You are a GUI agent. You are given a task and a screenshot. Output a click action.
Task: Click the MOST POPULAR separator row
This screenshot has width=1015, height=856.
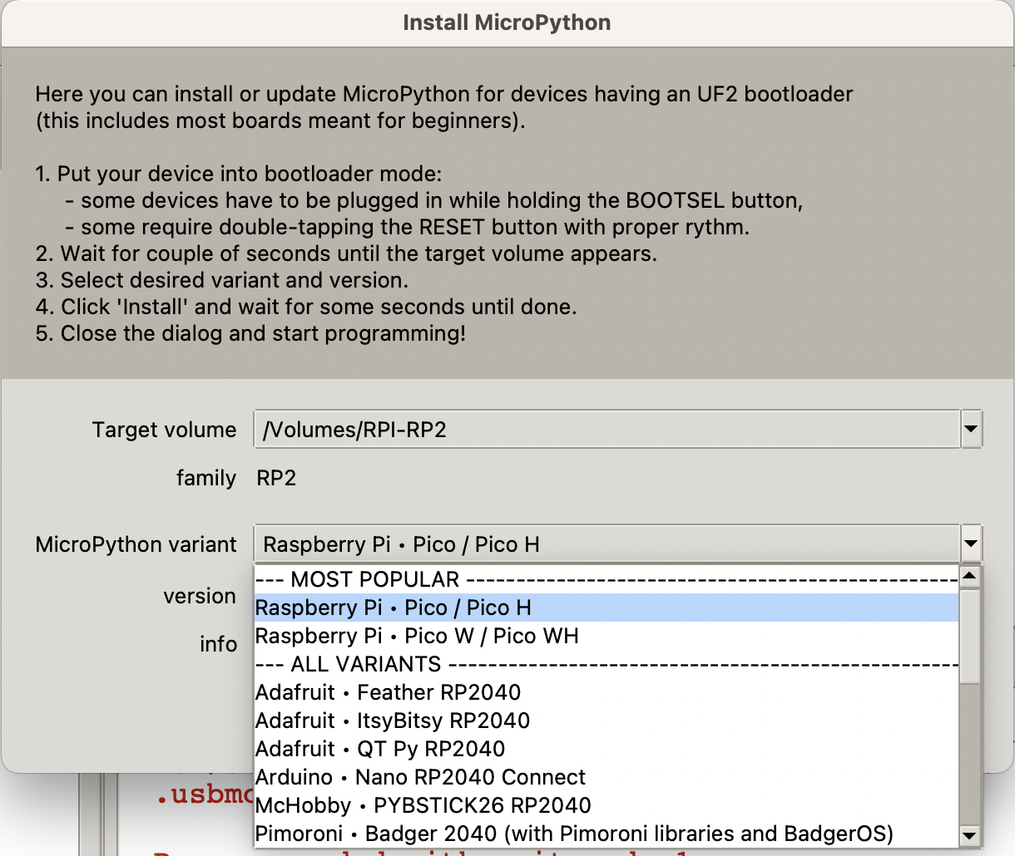pos(606,579)
